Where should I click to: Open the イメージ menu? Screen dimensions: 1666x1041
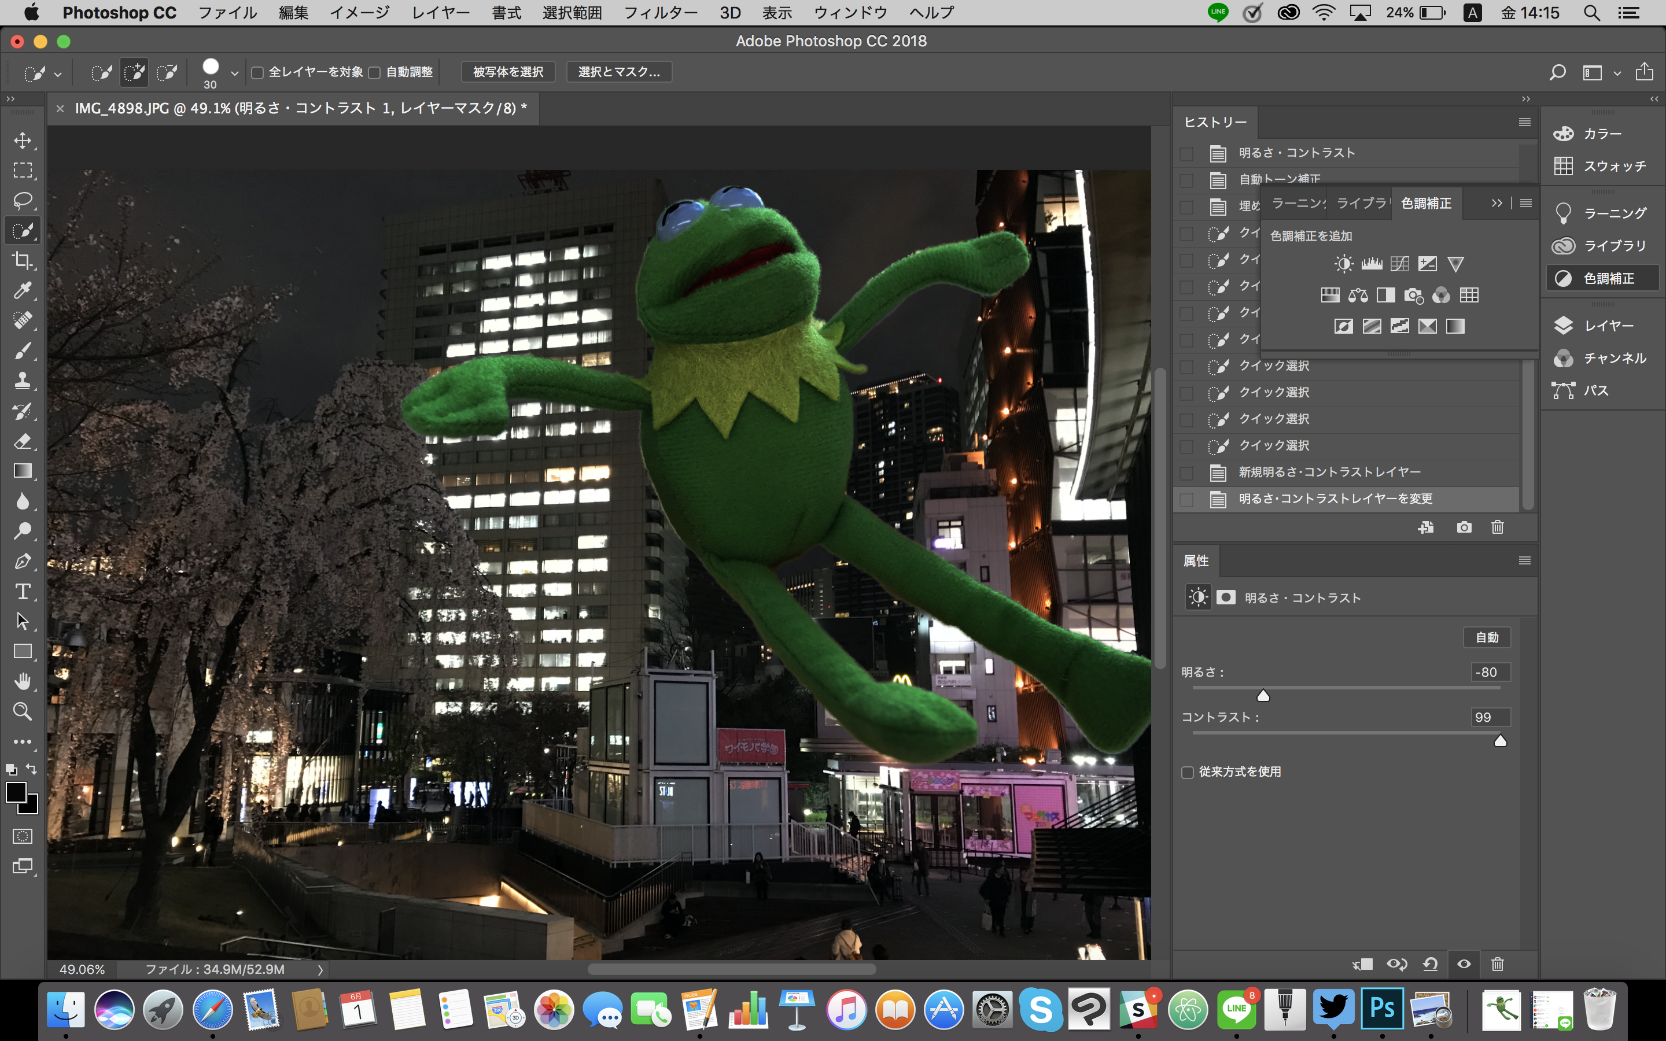click(x=359, y=12)
